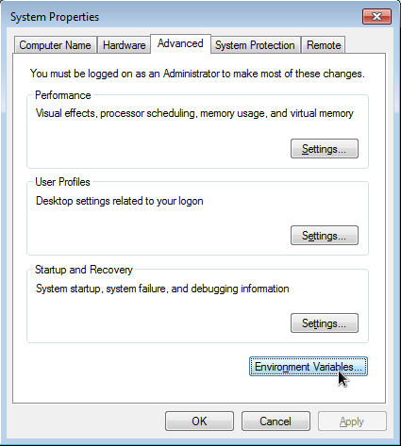Click the visual effects description text
The height and width of the screenshot is (446, 401).
194,113
